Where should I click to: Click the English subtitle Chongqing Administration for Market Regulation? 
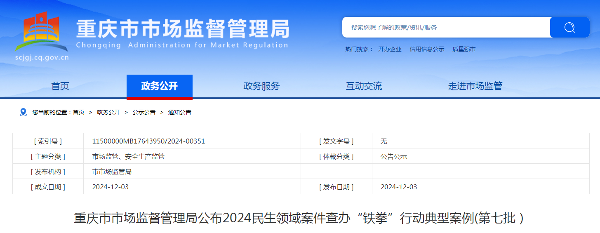pos(182,45)
